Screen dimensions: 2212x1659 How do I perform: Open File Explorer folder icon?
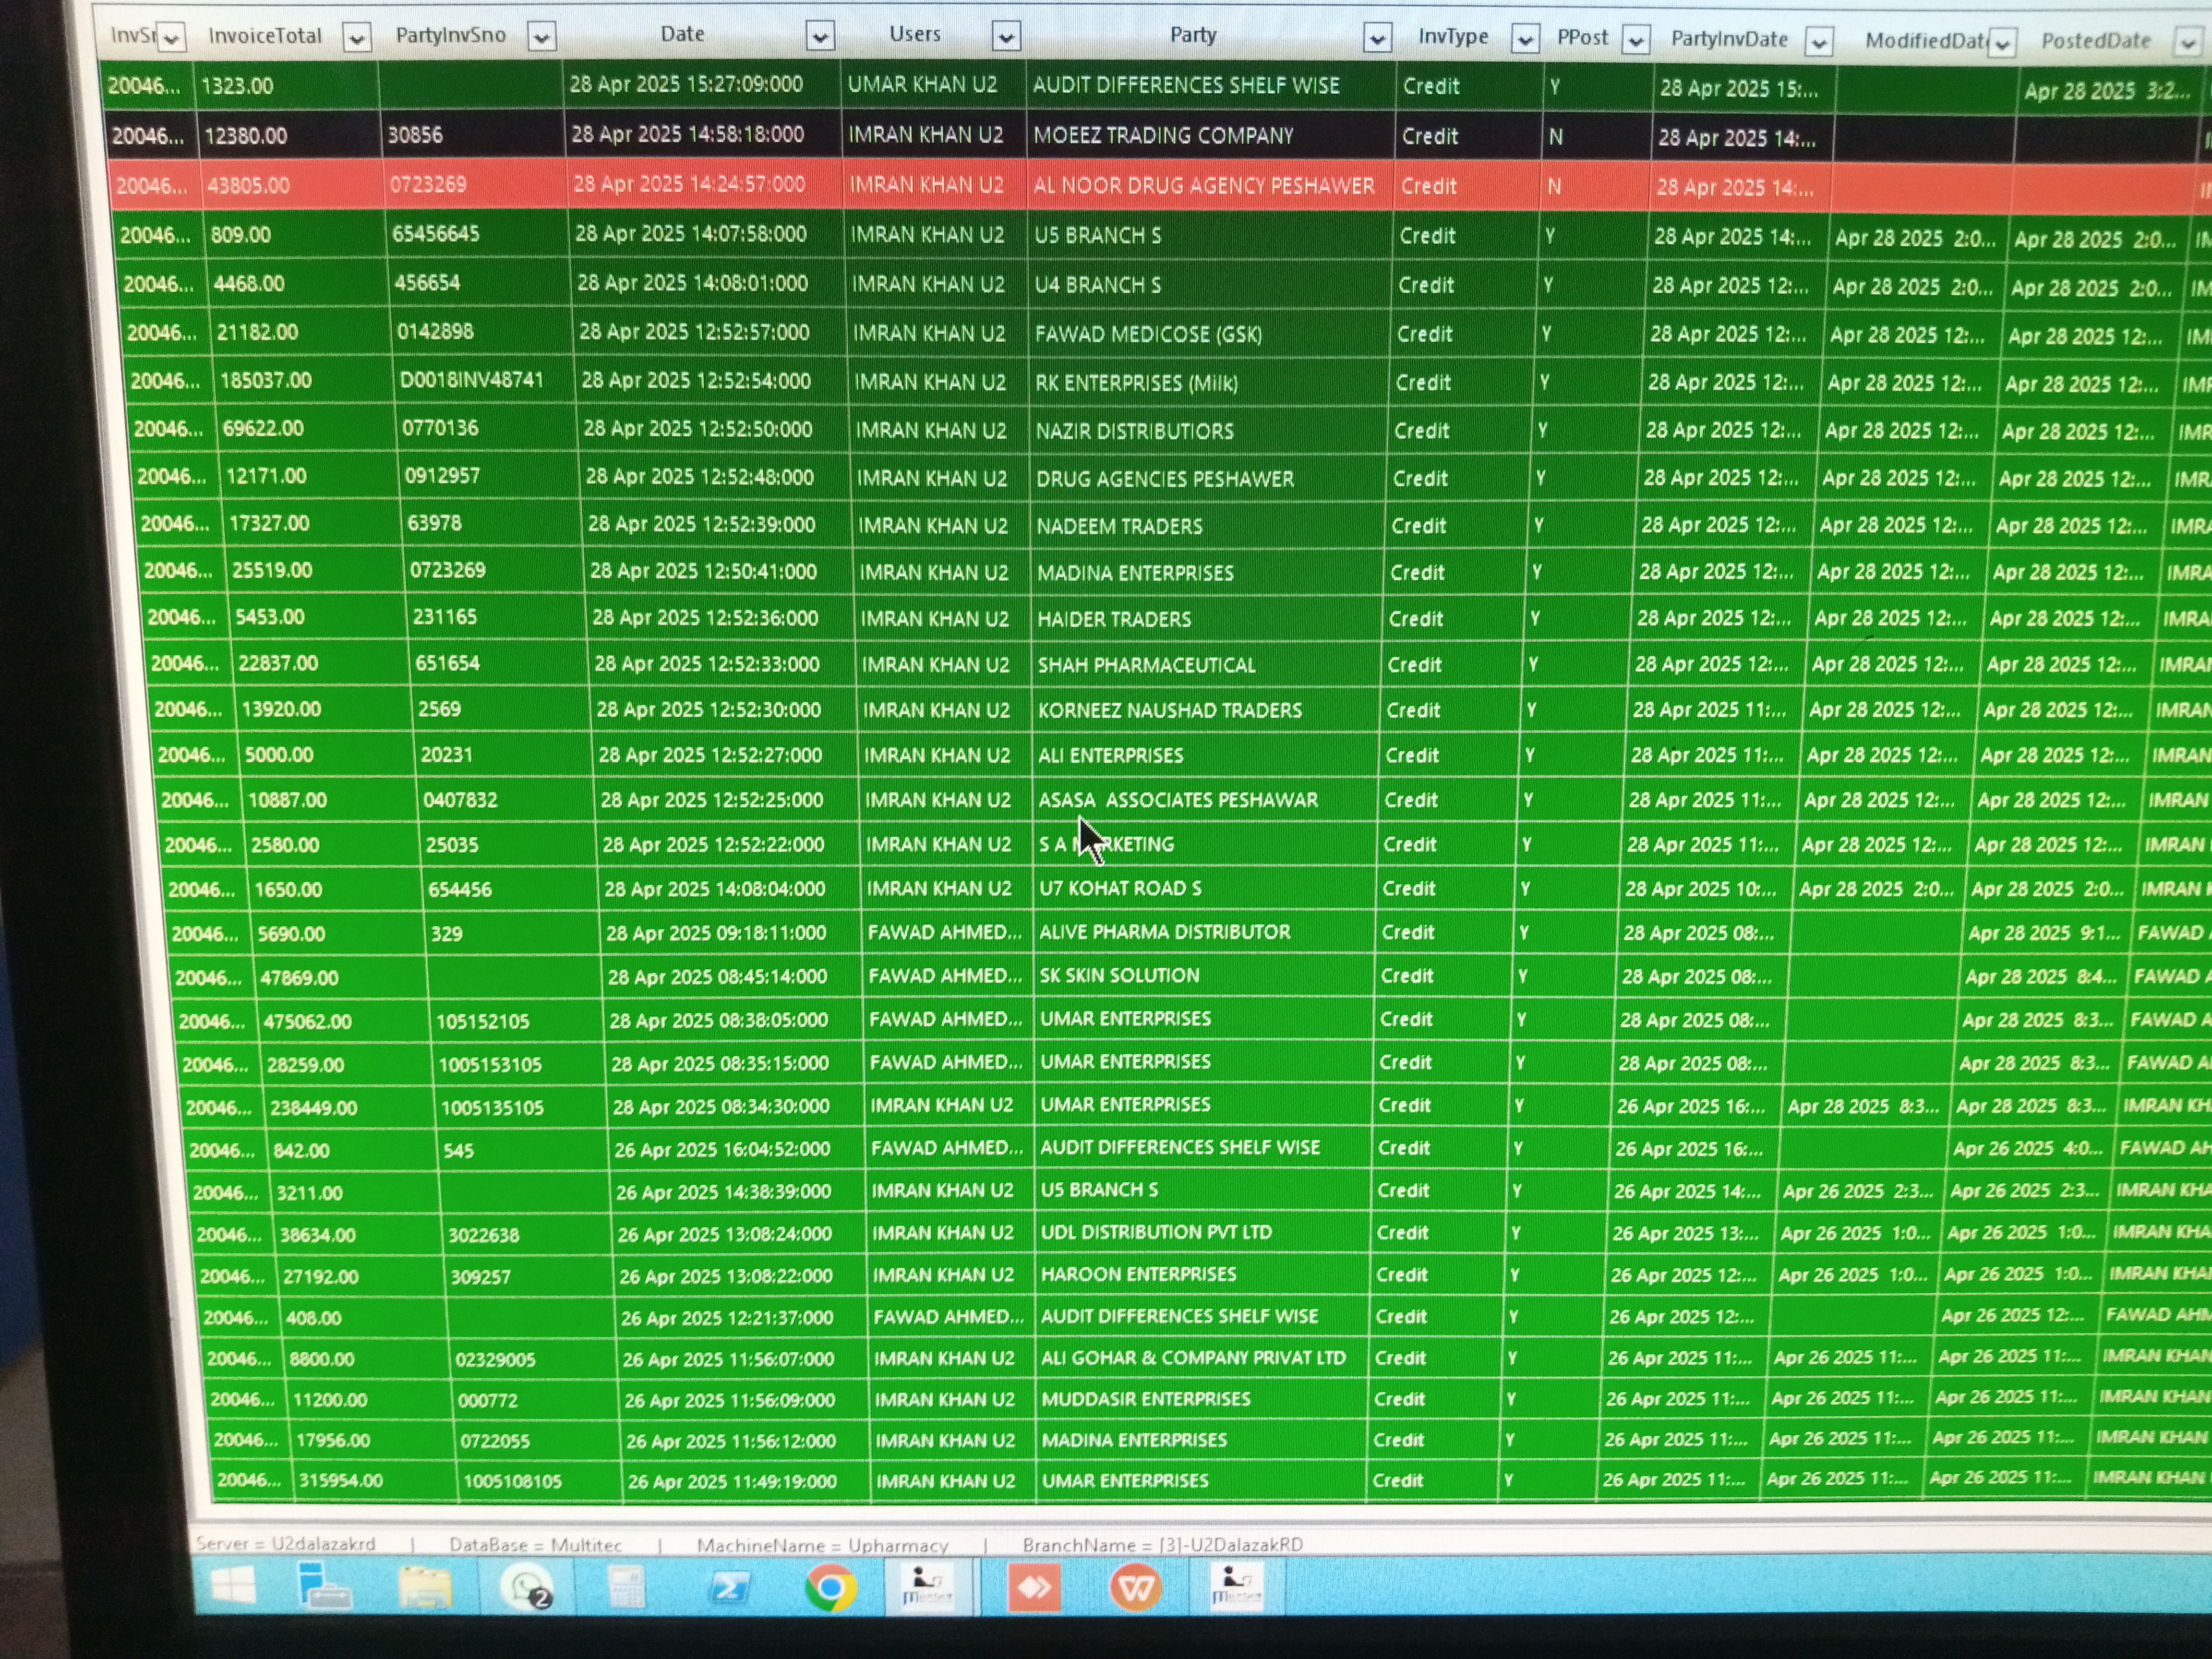[425, 1588]
